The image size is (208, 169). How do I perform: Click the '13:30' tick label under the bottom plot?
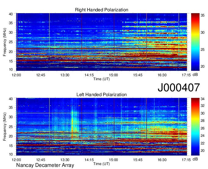[65, 160]
